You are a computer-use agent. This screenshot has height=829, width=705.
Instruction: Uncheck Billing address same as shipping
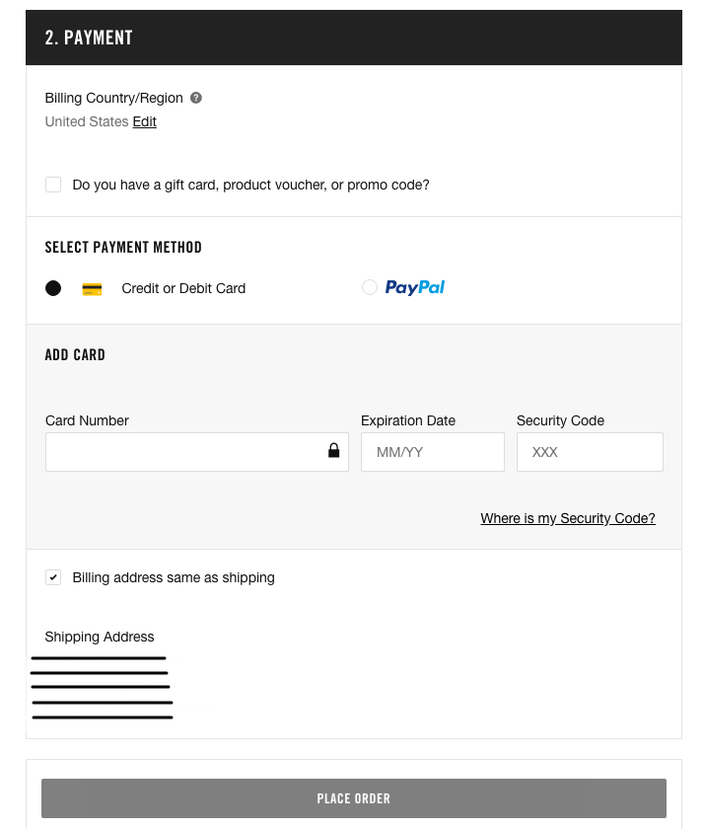53,577
